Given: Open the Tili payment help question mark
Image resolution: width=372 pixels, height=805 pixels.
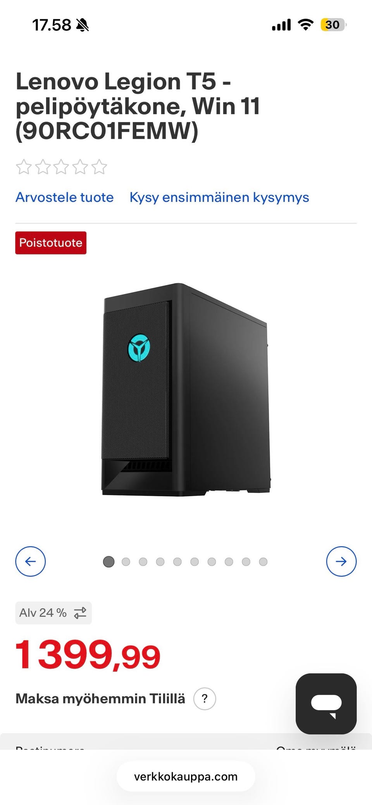Looking at the screenshot, I should [205, 698].
